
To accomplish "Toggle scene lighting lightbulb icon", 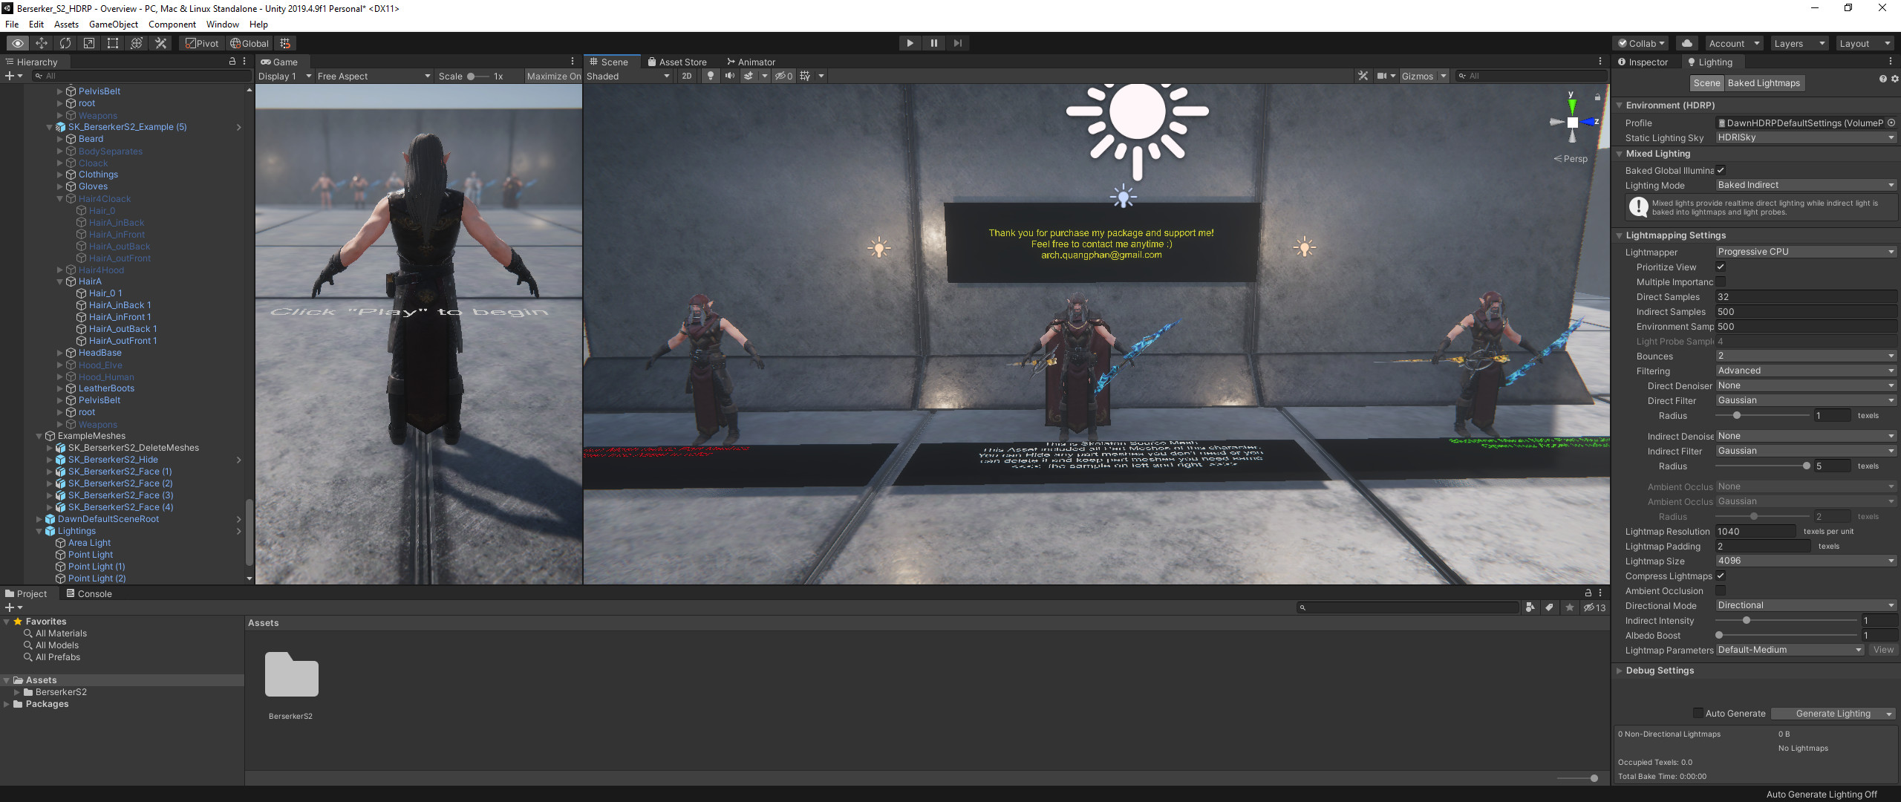I will coord(711,76).
